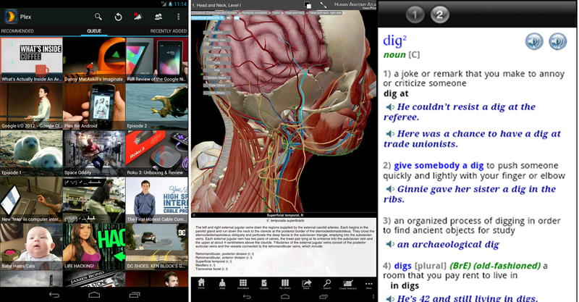Play Danny MacAskill's Imaginate video

point(94,60)
